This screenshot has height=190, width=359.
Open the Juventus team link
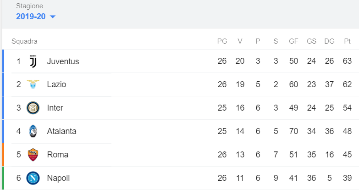(x=63, y=61)
